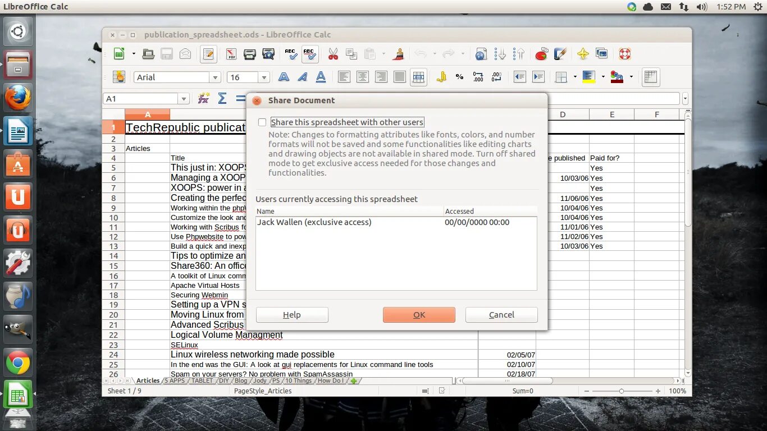Click the Print icon
This screenshot has height=431, width=767.
tap(250, 54)
